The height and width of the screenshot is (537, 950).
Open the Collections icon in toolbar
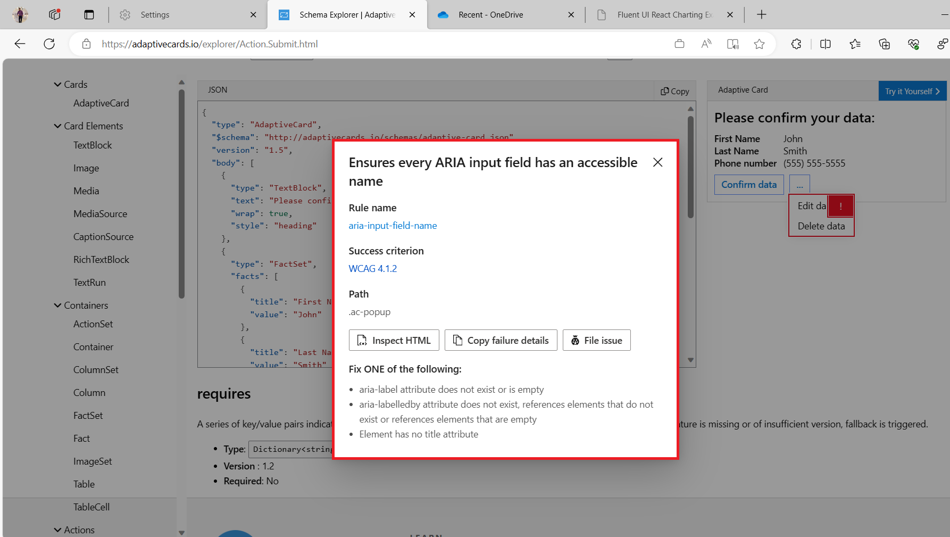[x=884, y=44]
